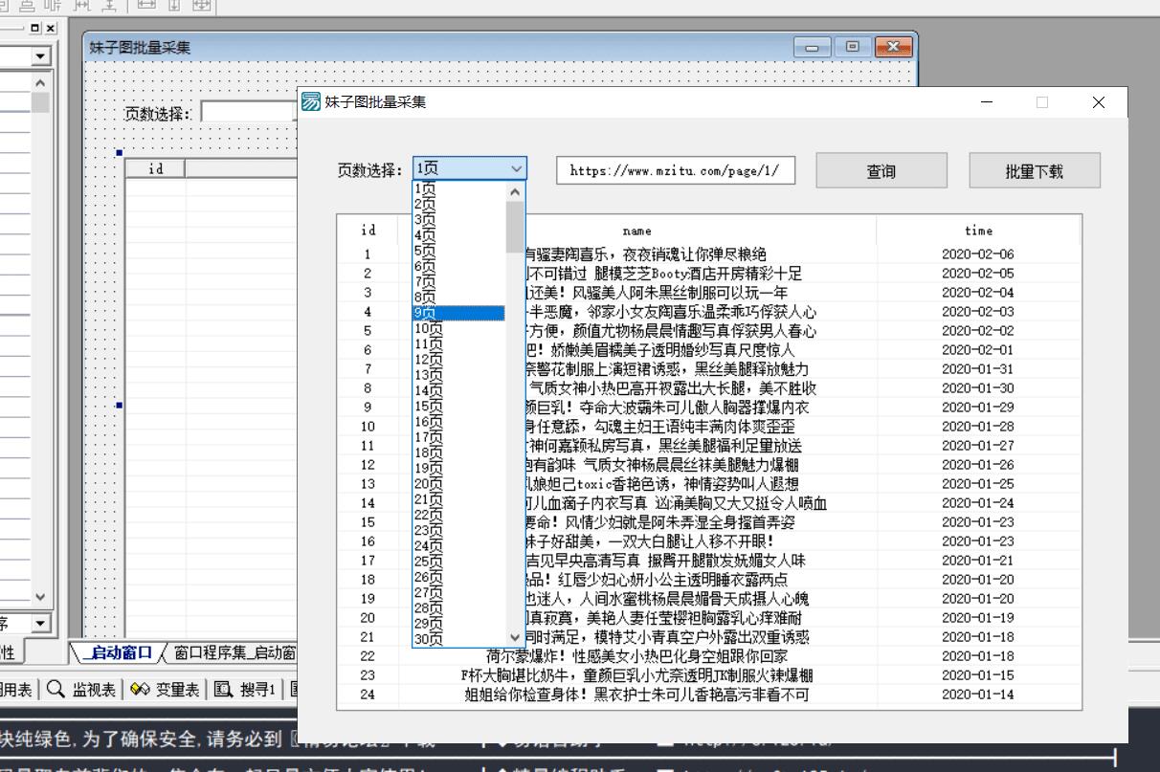Screen dimensions: 1160x772
Task: Choose 10页 in the dropdown list
Action: click(x=458, y=328)
